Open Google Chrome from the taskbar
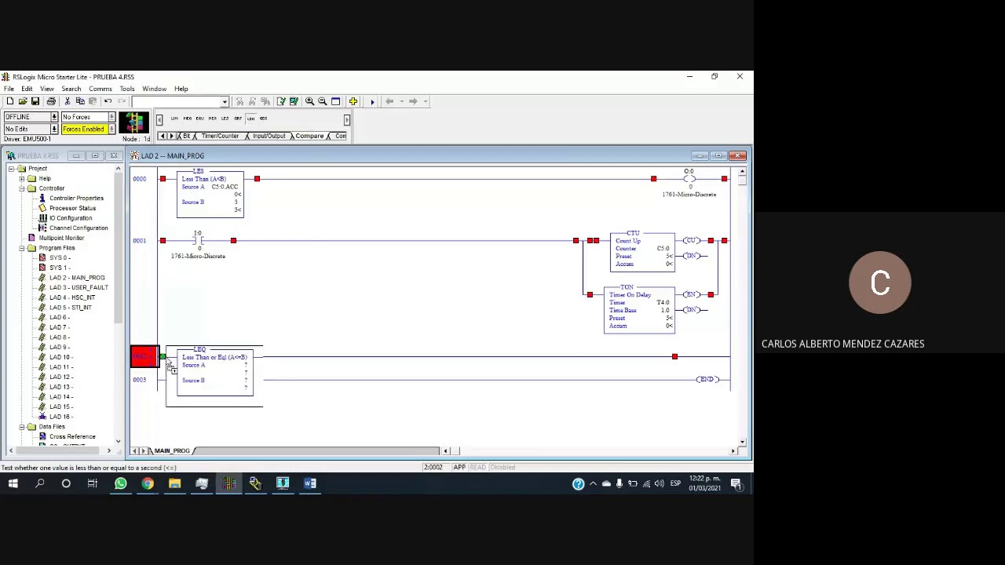Viewport: 1005px width, 565px height. (148, 483)
